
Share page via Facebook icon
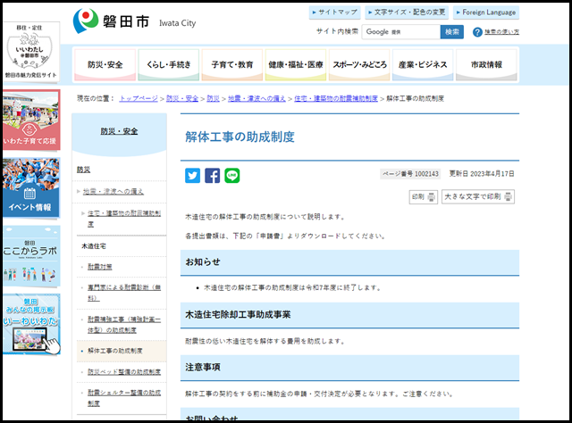(213, 176)
